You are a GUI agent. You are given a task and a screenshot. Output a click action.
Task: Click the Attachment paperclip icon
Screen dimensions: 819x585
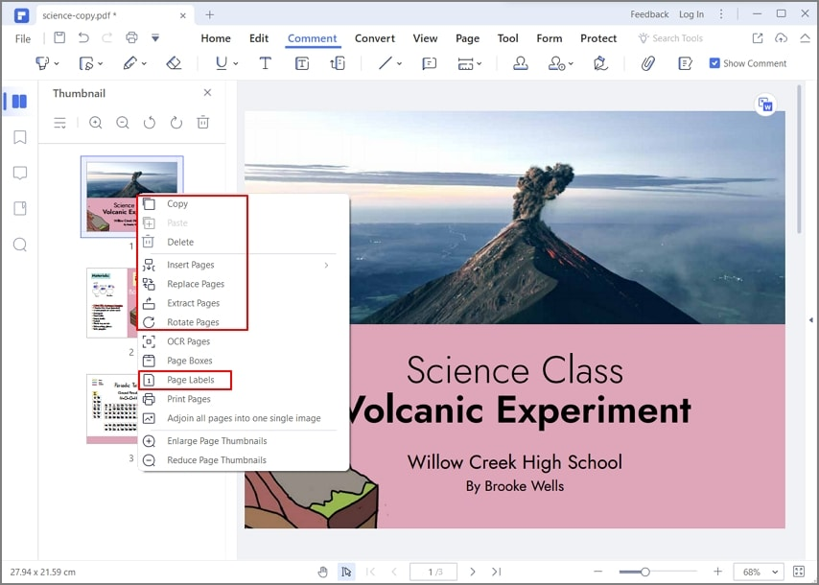coord(647,63)
